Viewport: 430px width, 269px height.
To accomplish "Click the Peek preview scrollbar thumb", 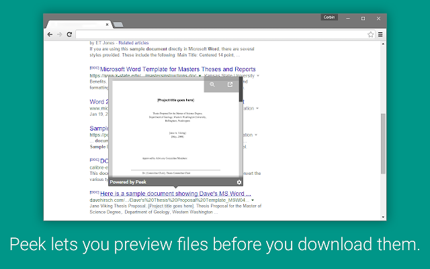I will point(241,89).
